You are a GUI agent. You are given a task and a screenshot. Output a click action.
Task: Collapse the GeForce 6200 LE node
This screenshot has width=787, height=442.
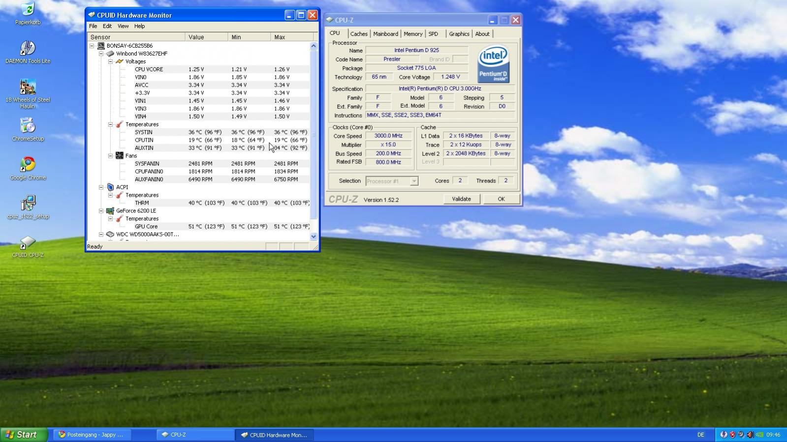pyautogui.click(x=101, y=211)
